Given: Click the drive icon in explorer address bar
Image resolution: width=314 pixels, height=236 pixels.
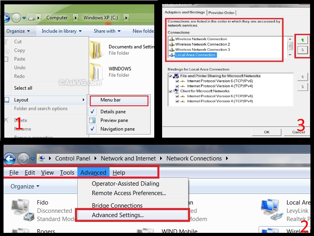Looking at the screenshot, I should click(x=31, y=18).
